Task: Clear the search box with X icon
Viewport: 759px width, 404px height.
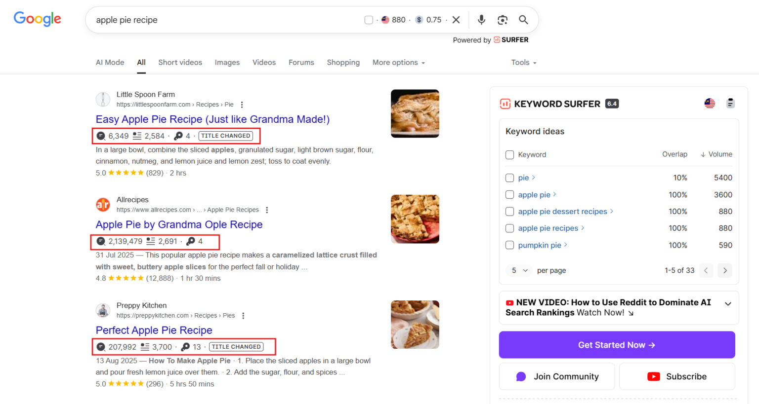Action: point(456,20)
